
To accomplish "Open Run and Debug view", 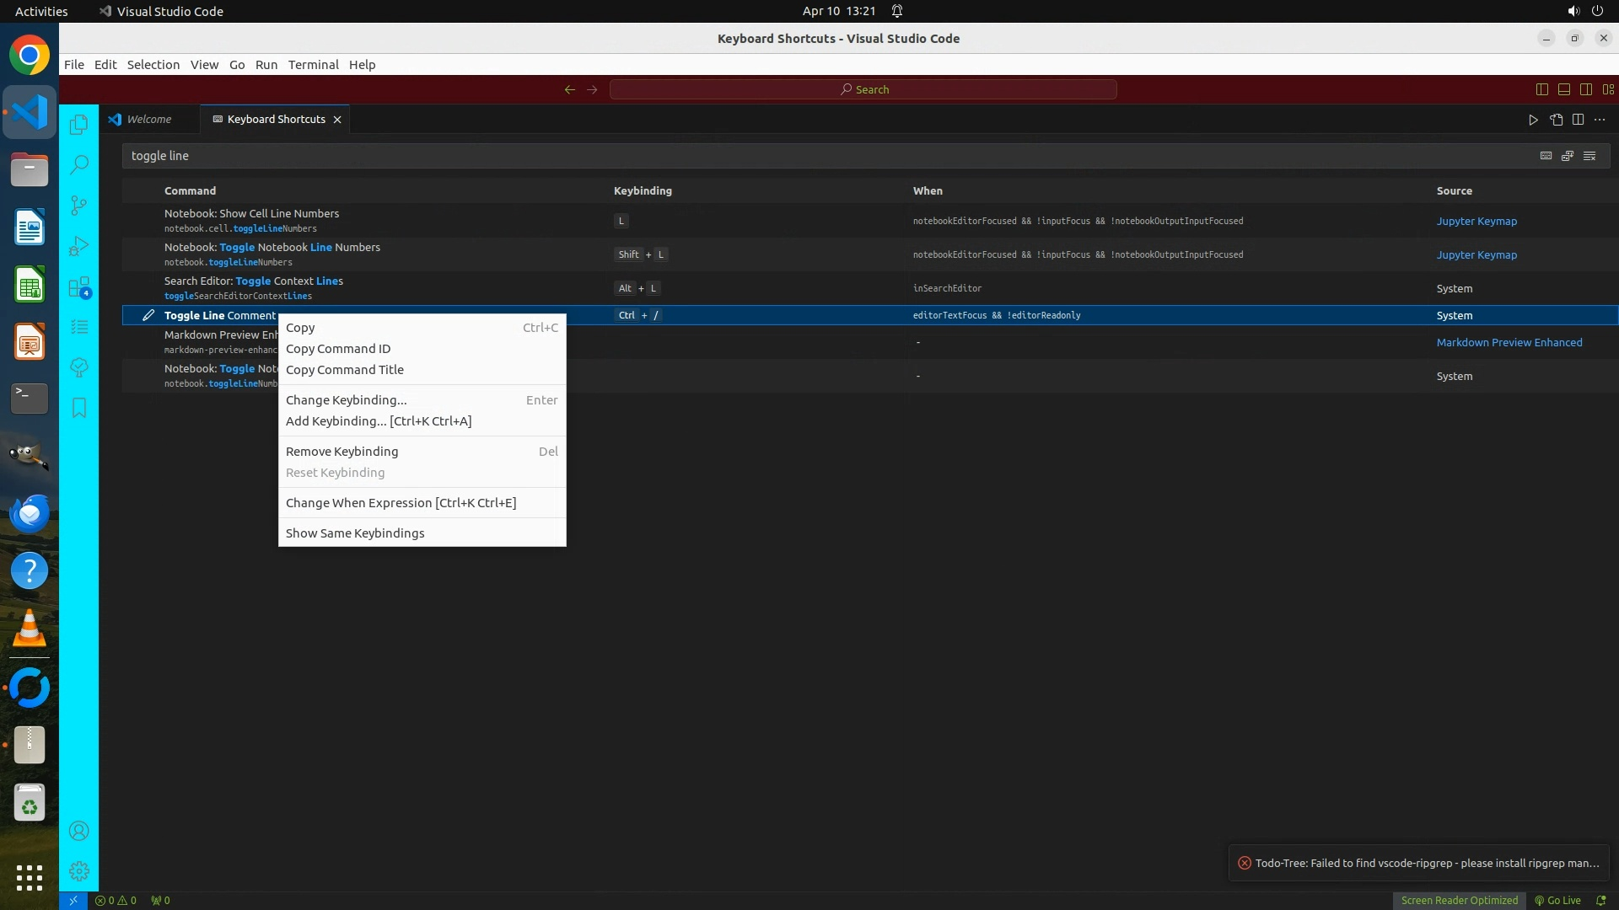I will pos(78,246).
